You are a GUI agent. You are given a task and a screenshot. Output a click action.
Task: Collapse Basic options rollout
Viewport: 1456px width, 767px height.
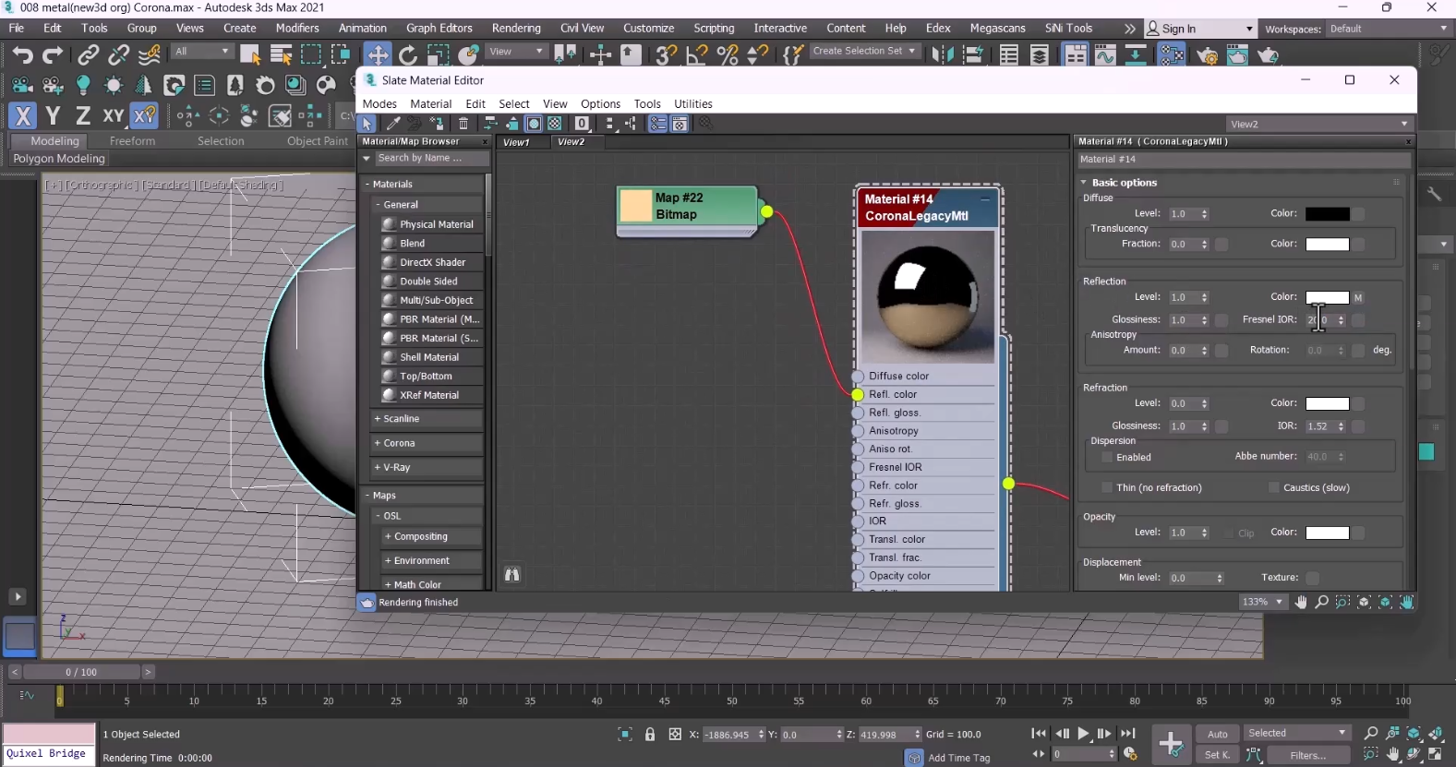point(1084,183)
